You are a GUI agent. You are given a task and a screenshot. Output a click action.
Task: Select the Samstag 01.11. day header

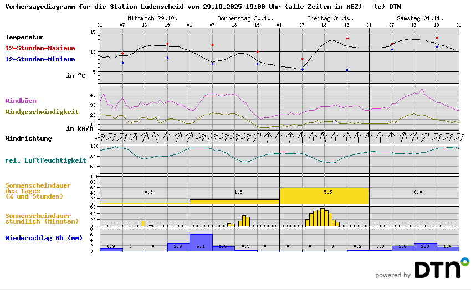(x=417, y=18)
